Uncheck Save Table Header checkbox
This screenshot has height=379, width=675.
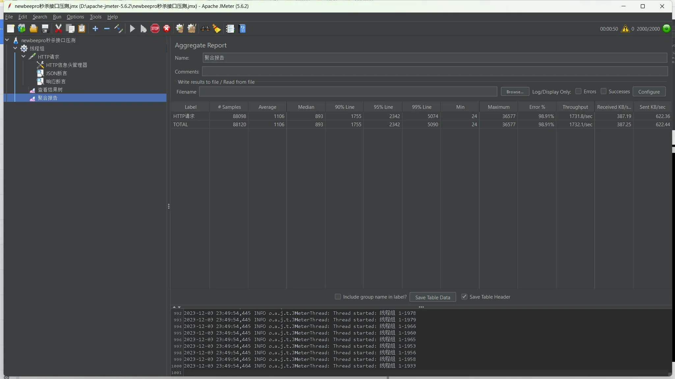pos(464,297)
